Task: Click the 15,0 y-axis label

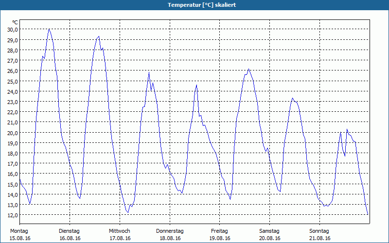Action: pyautogui.click(x=13, y=185)
